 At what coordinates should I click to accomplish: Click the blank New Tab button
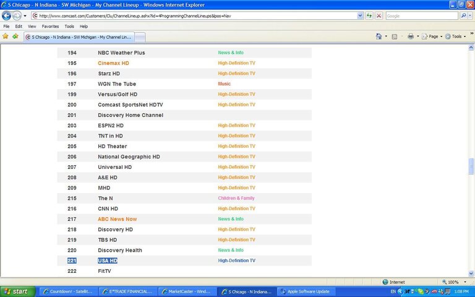click(x=140, y=37)
